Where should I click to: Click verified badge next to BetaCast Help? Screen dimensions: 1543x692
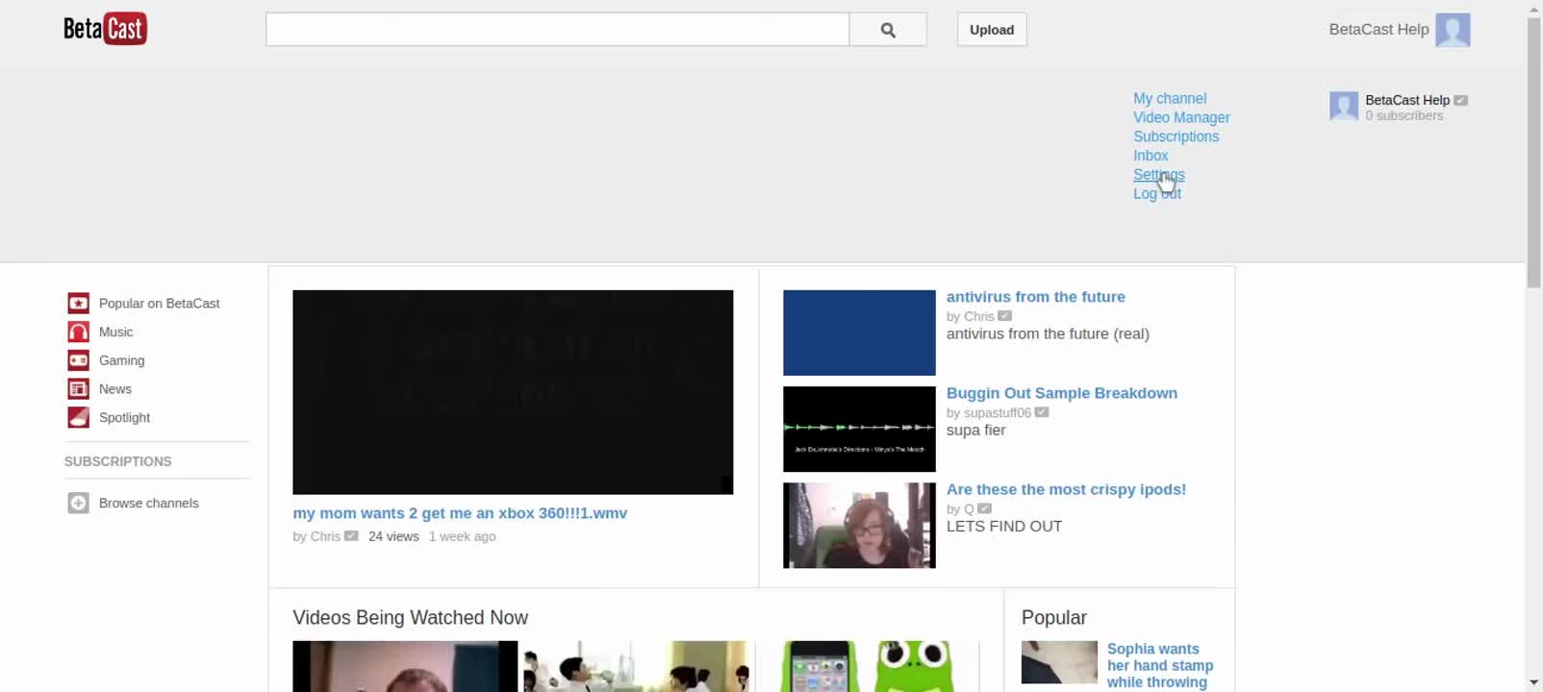(x=1460, y=100)
